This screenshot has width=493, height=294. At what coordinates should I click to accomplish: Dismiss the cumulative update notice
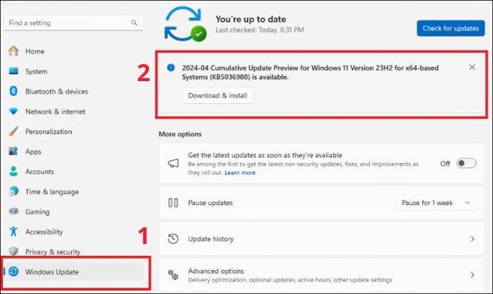472,67
